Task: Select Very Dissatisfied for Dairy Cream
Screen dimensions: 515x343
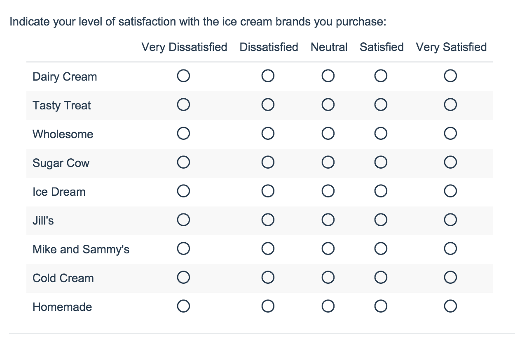Action: 183,76
